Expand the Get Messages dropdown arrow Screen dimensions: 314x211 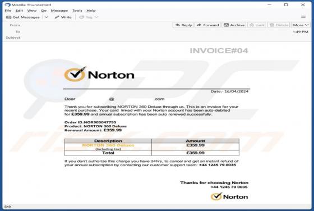[47, 17]
